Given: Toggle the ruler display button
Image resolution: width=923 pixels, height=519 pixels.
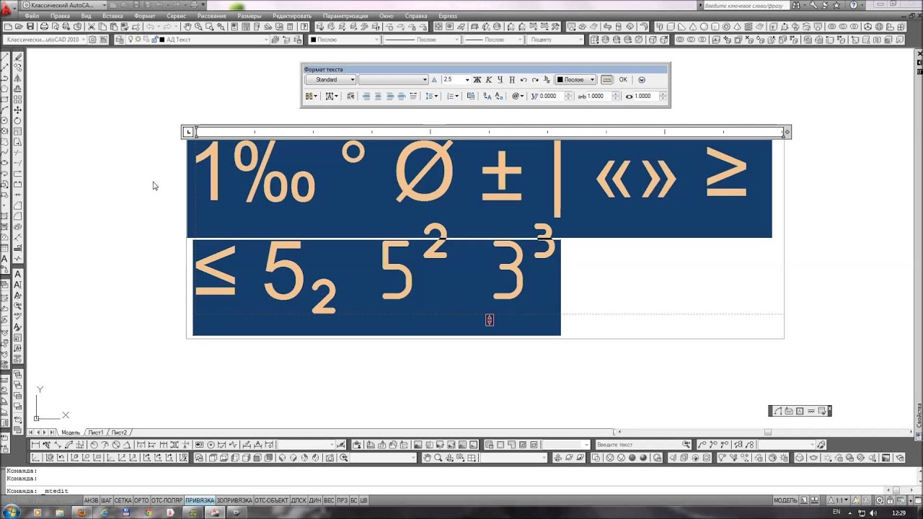Looking at the screenshot, I should (606, 80).
